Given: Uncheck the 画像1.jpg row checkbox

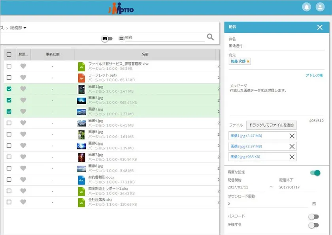Looking at the screenshot, I should (x=9, y=89).
